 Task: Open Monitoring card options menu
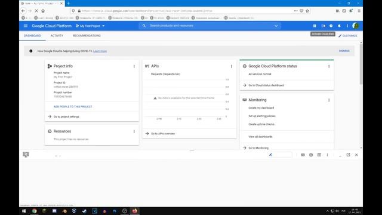click(329, 100)
